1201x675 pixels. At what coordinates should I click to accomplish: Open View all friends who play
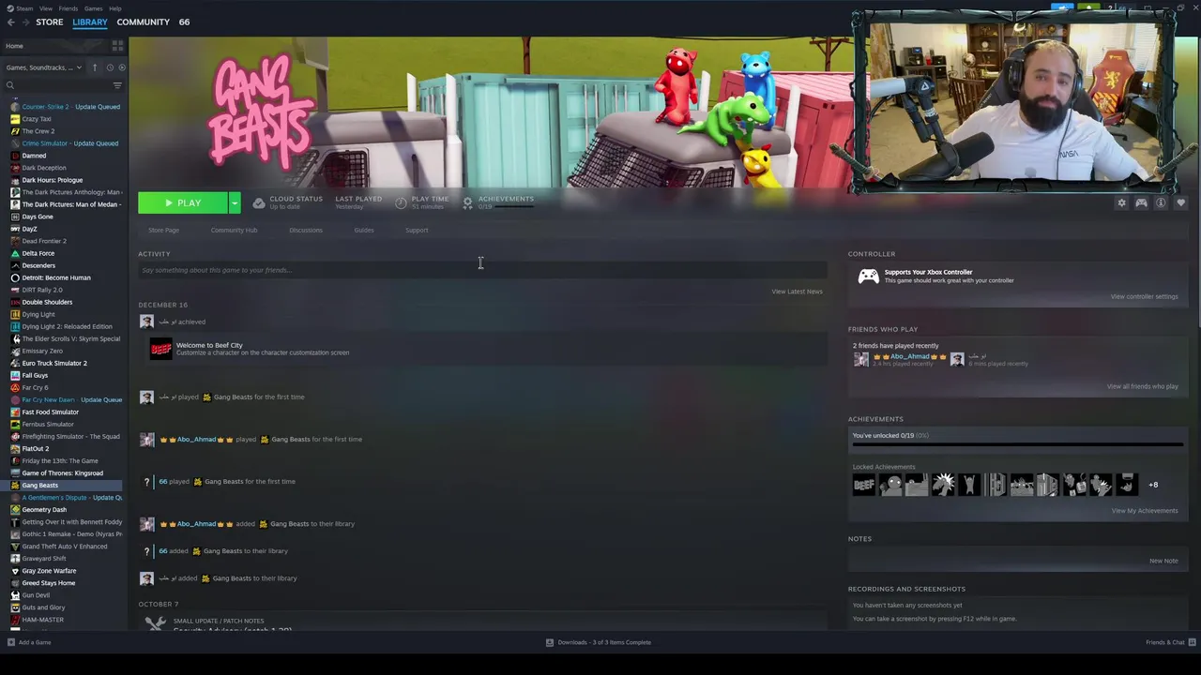pyautogui.click(x=1142, y=386)
